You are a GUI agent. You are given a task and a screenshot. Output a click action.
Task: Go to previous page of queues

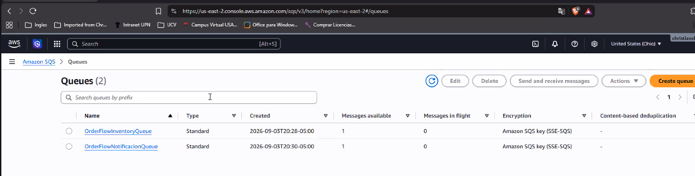pyautogui.click(x=658, y=97)
